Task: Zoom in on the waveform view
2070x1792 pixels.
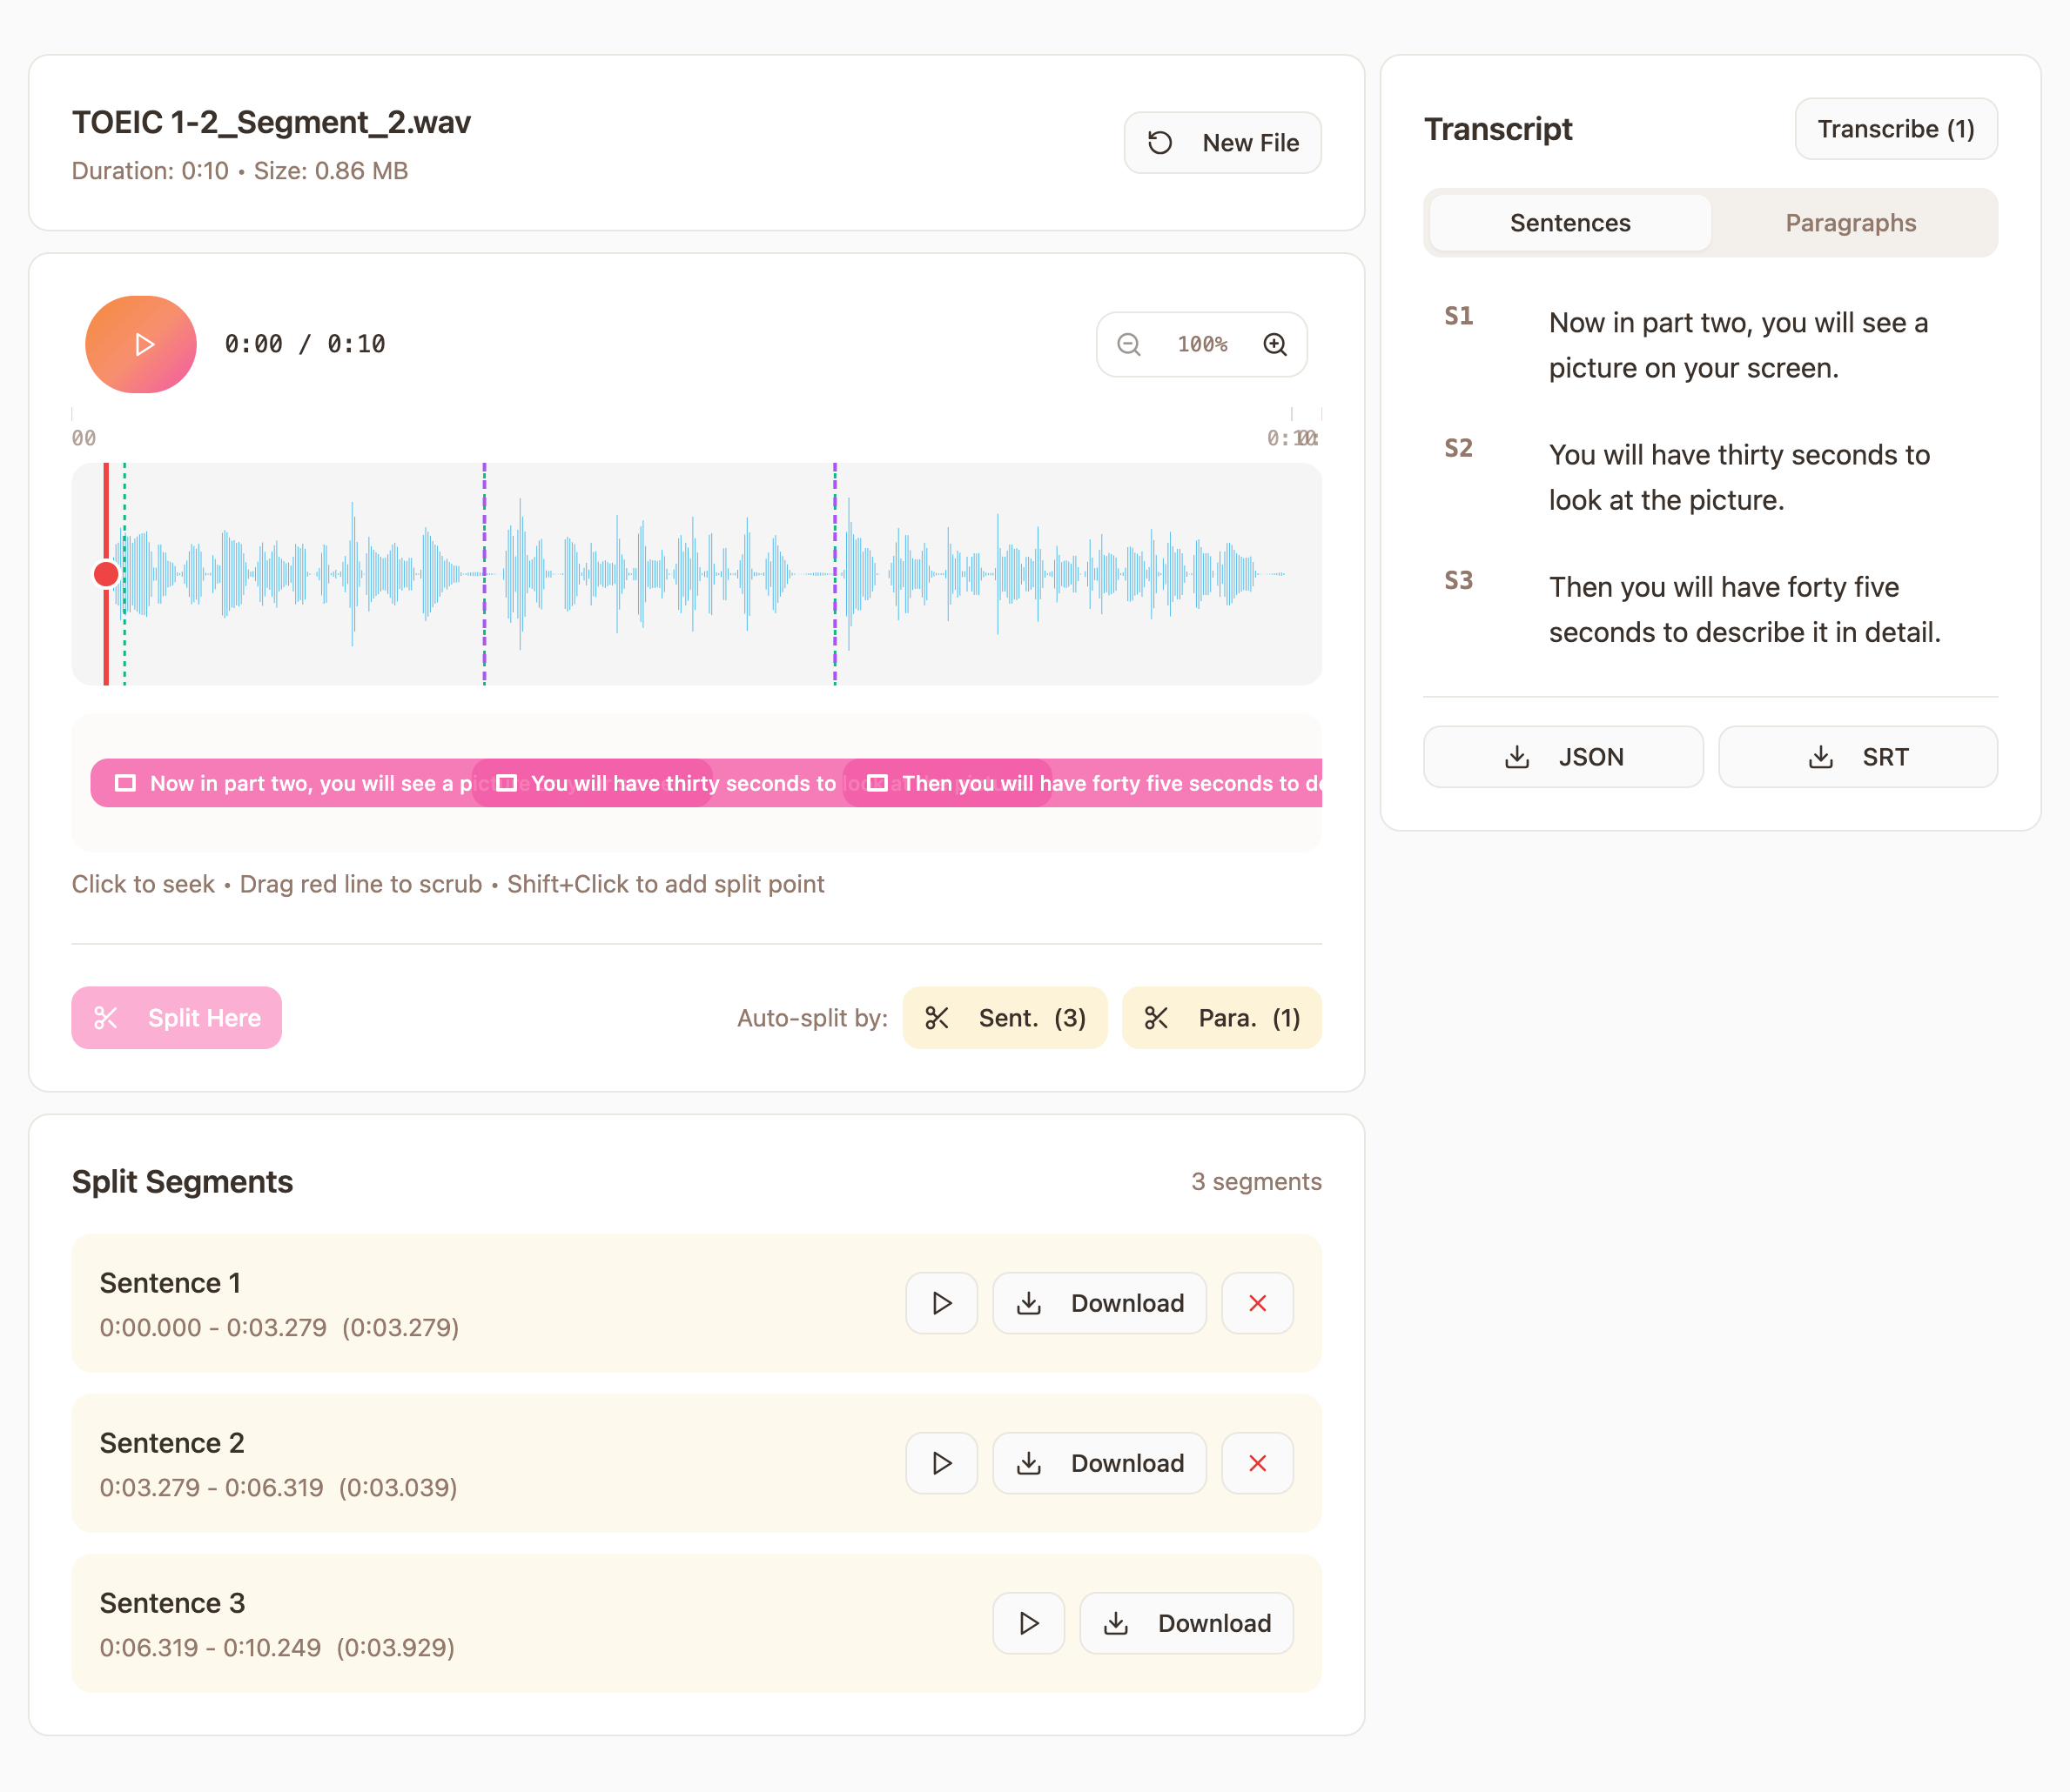Action: click(1274, 344)
